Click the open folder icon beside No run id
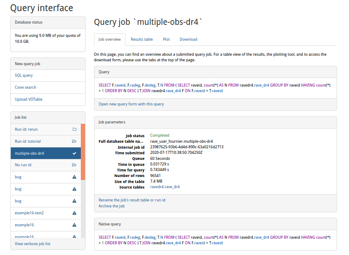Viewport: 349px width, 255px height. coord(74,165)
